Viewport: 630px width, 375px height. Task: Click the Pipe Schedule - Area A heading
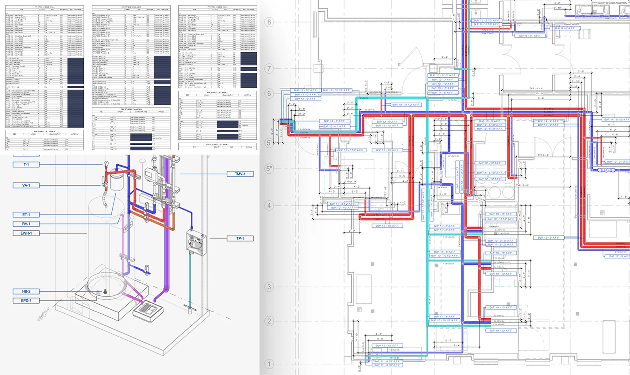(44, 132)
